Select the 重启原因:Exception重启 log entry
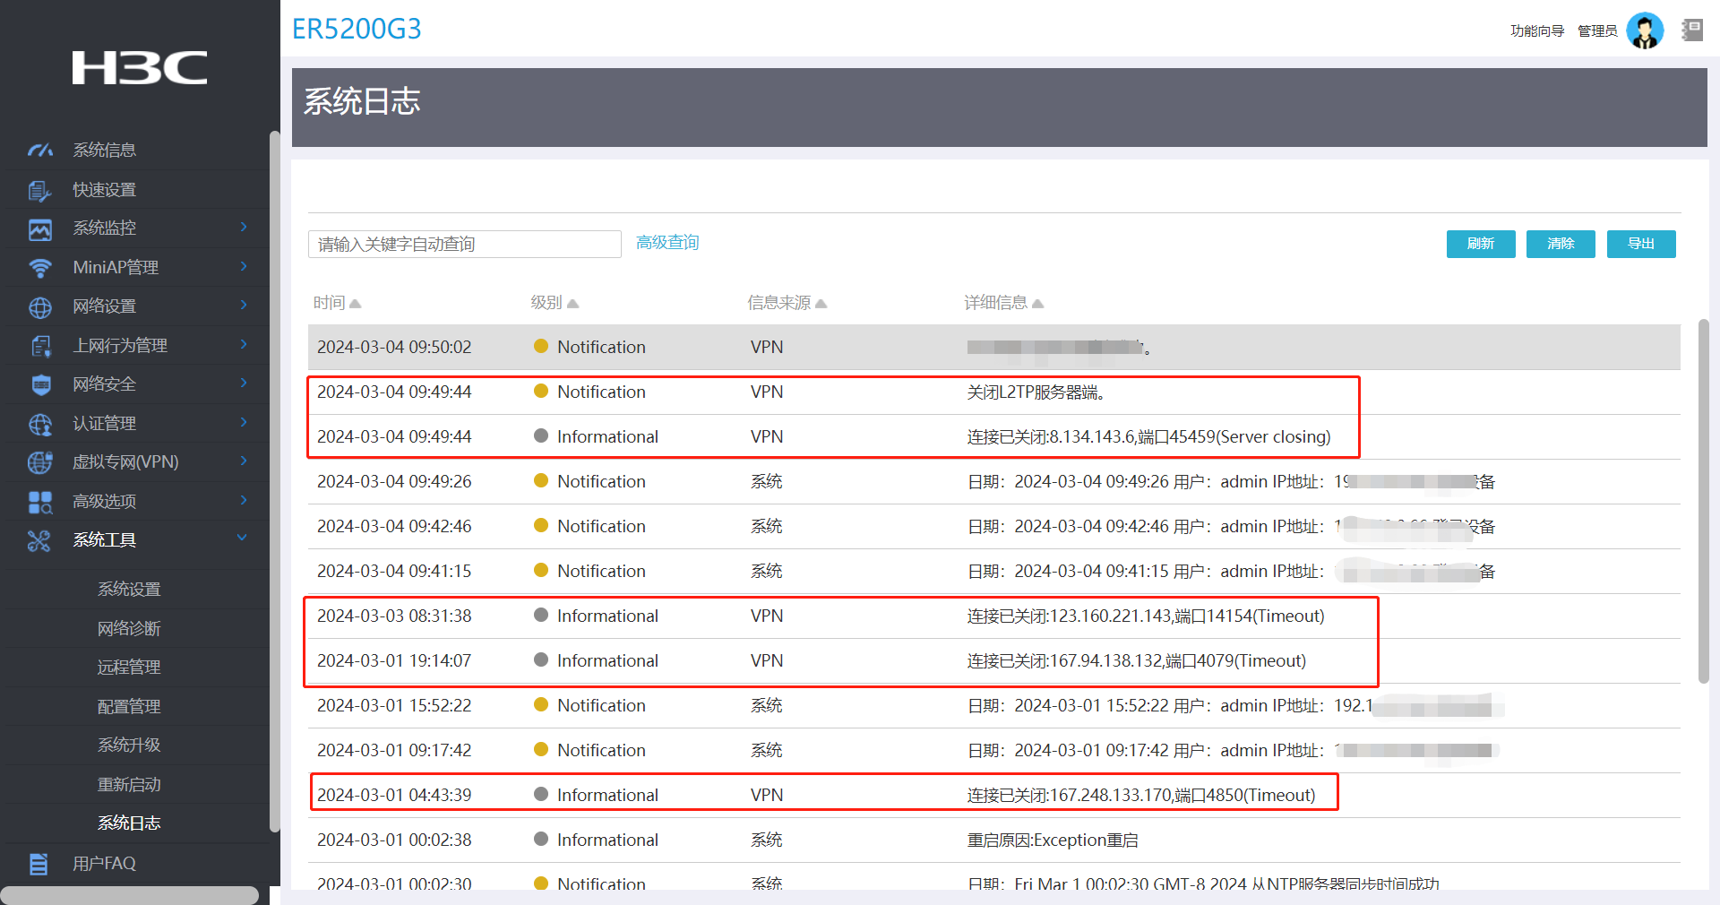This screenshot has height=905, width=1720. click(x=994, y=840)
